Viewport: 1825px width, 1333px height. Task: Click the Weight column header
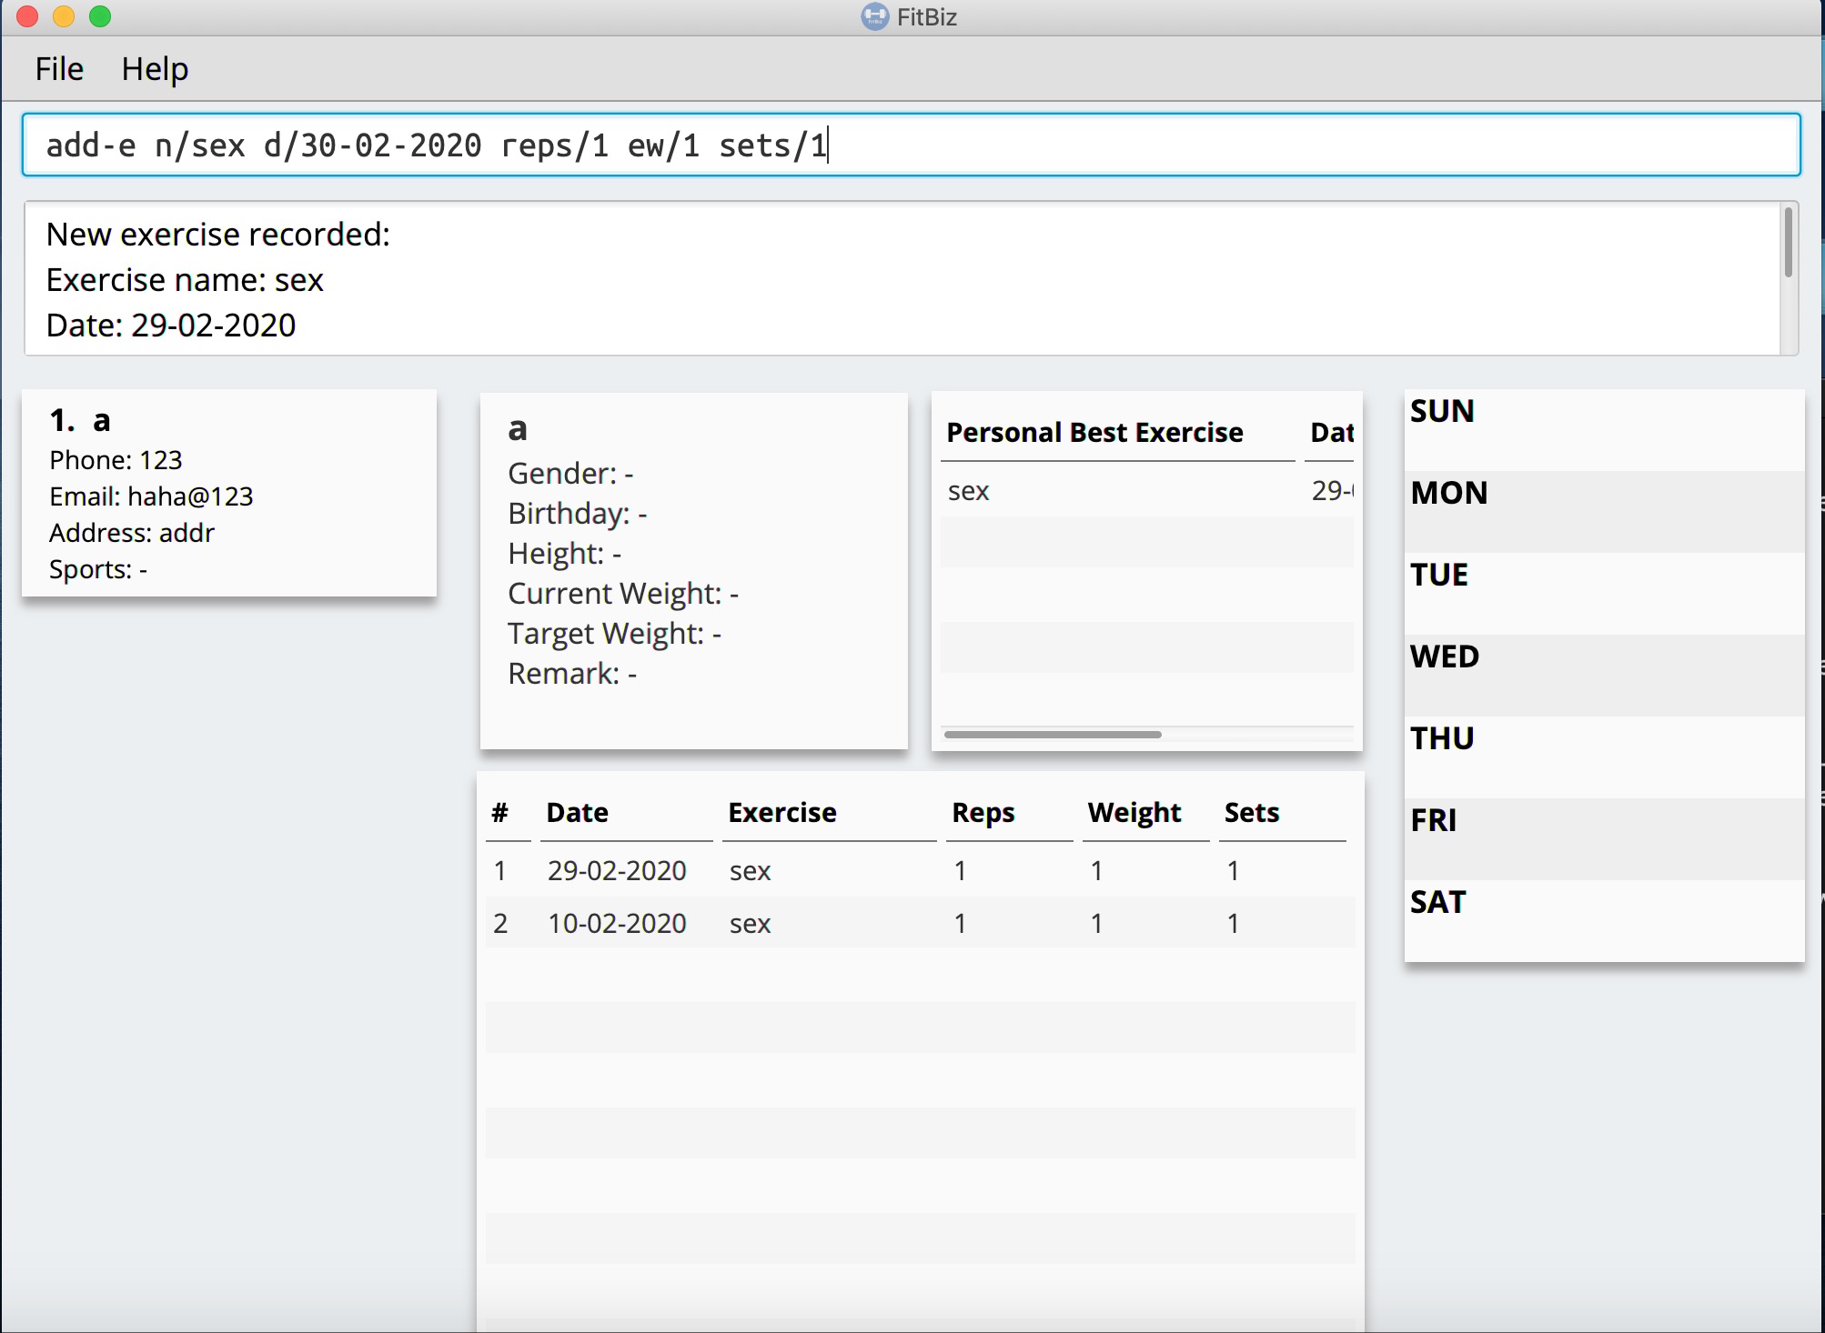[1134, 812]
